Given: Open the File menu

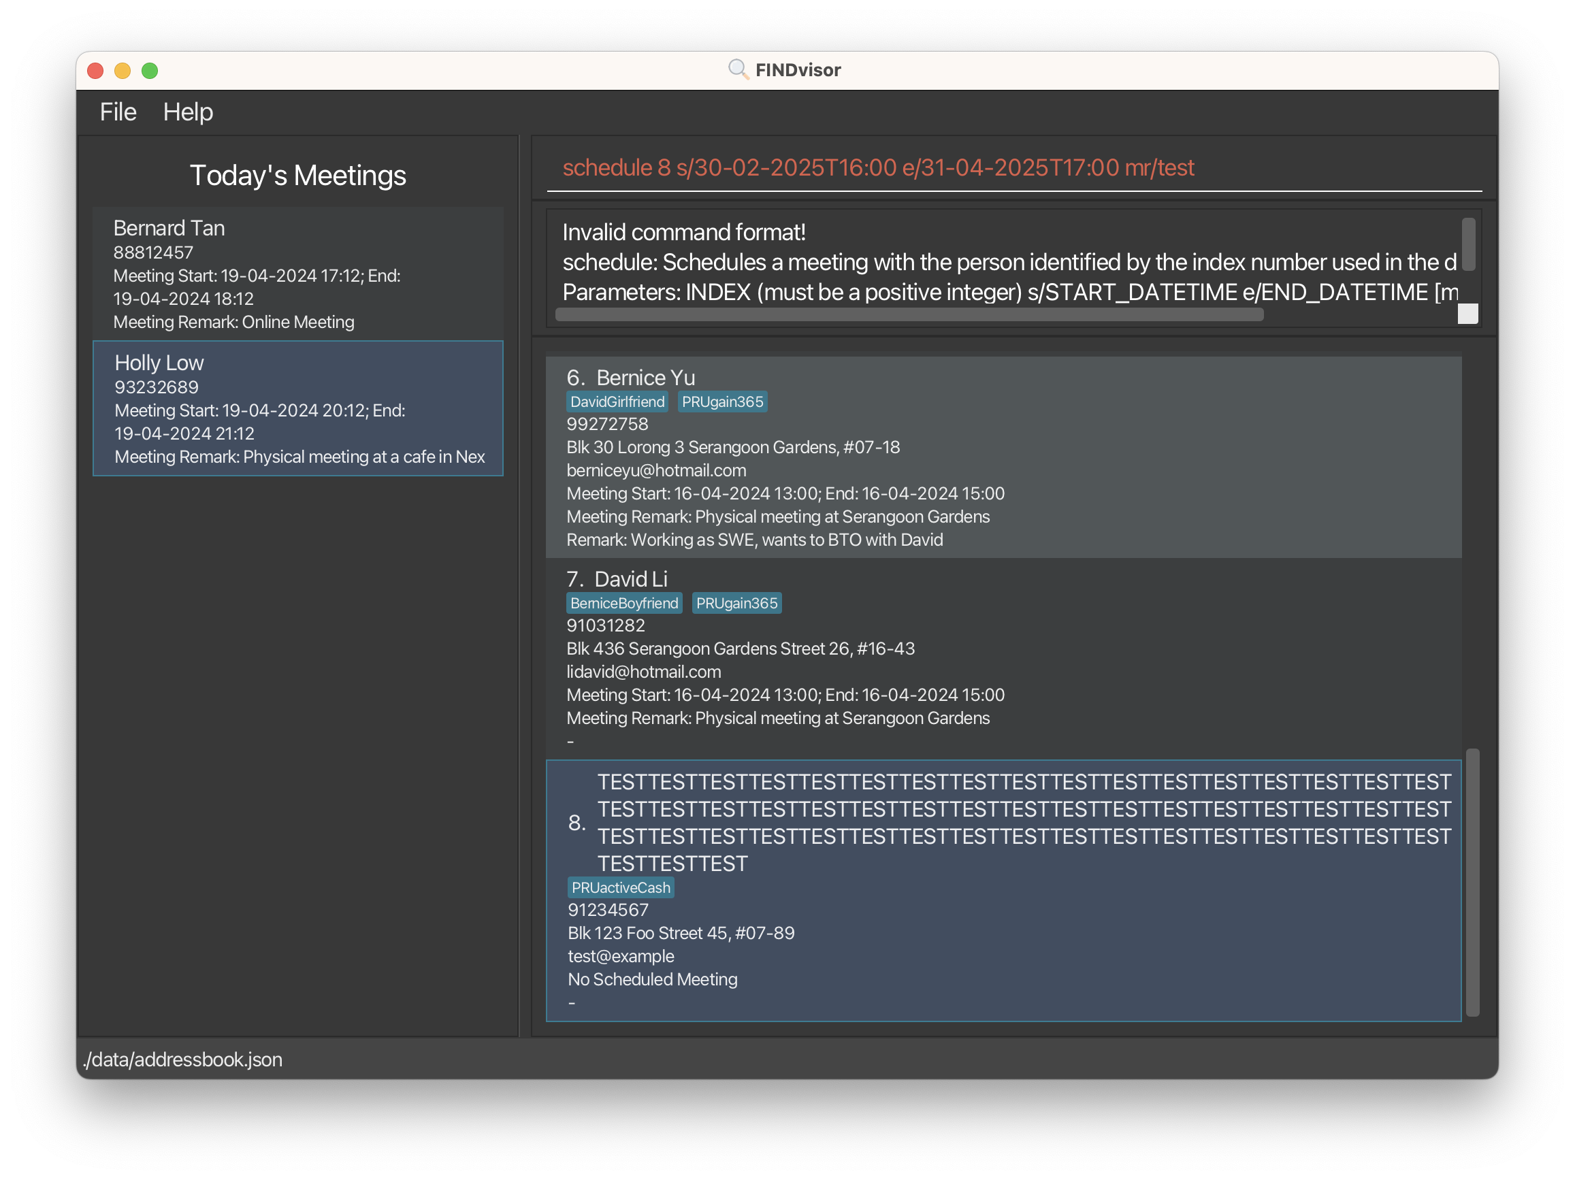Looking at the screenshot, I should point(118,112).
